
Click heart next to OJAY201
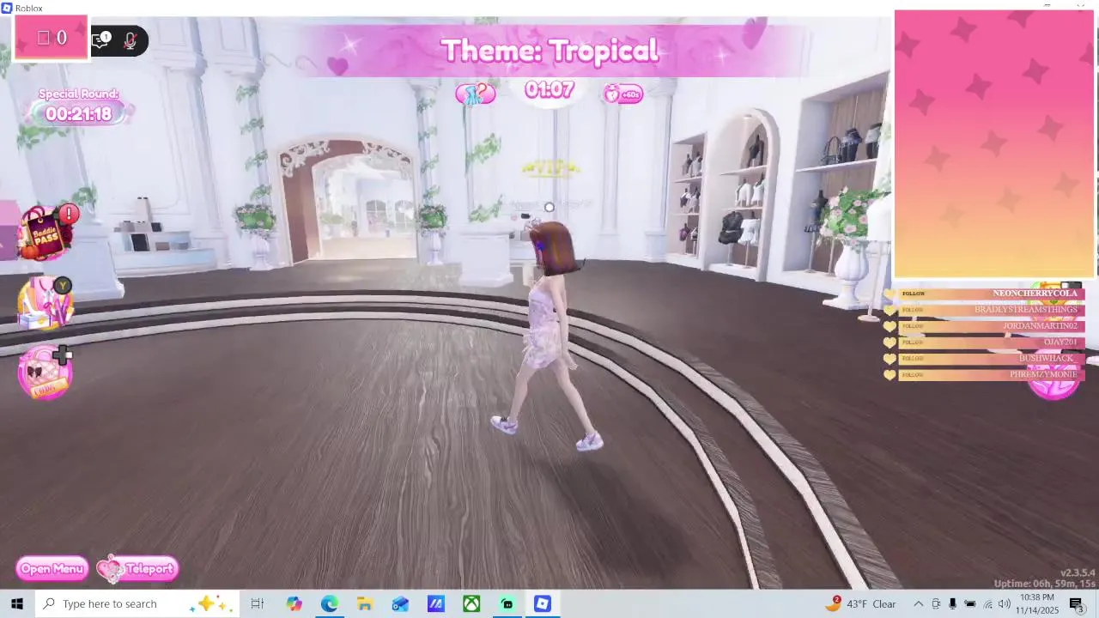coord(890,342)
